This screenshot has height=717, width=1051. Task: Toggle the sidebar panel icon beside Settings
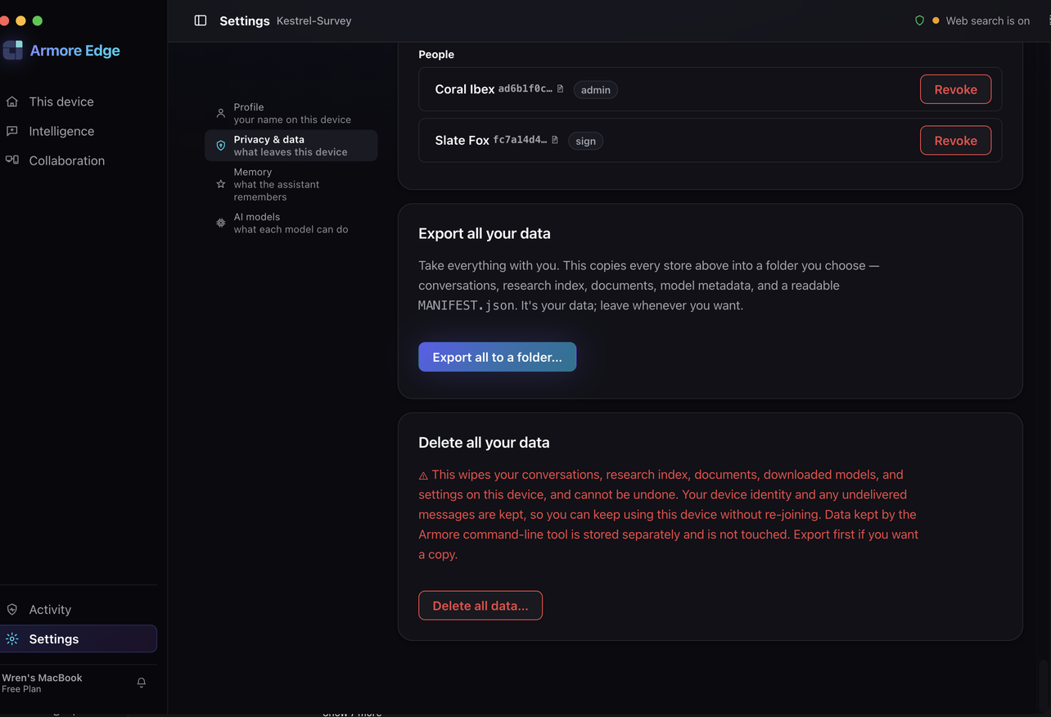coord(201,20)
